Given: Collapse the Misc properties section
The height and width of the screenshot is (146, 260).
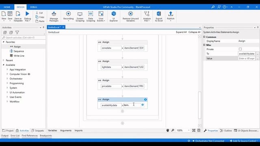Looking at the screenshot, I should tap(204, 45).
